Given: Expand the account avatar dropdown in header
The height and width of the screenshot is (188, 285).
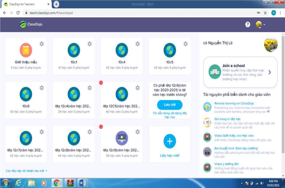Looking at the screenshot, I should [260, 24].
